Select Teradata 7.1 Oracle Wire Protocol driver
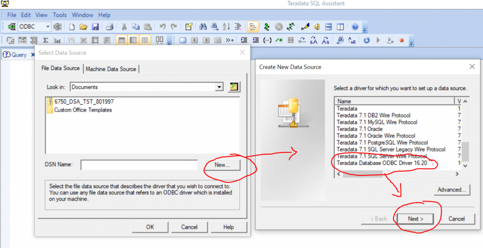The width and height of the screenshot is (483, 248). pyautogui.click(x=376, y=136)
